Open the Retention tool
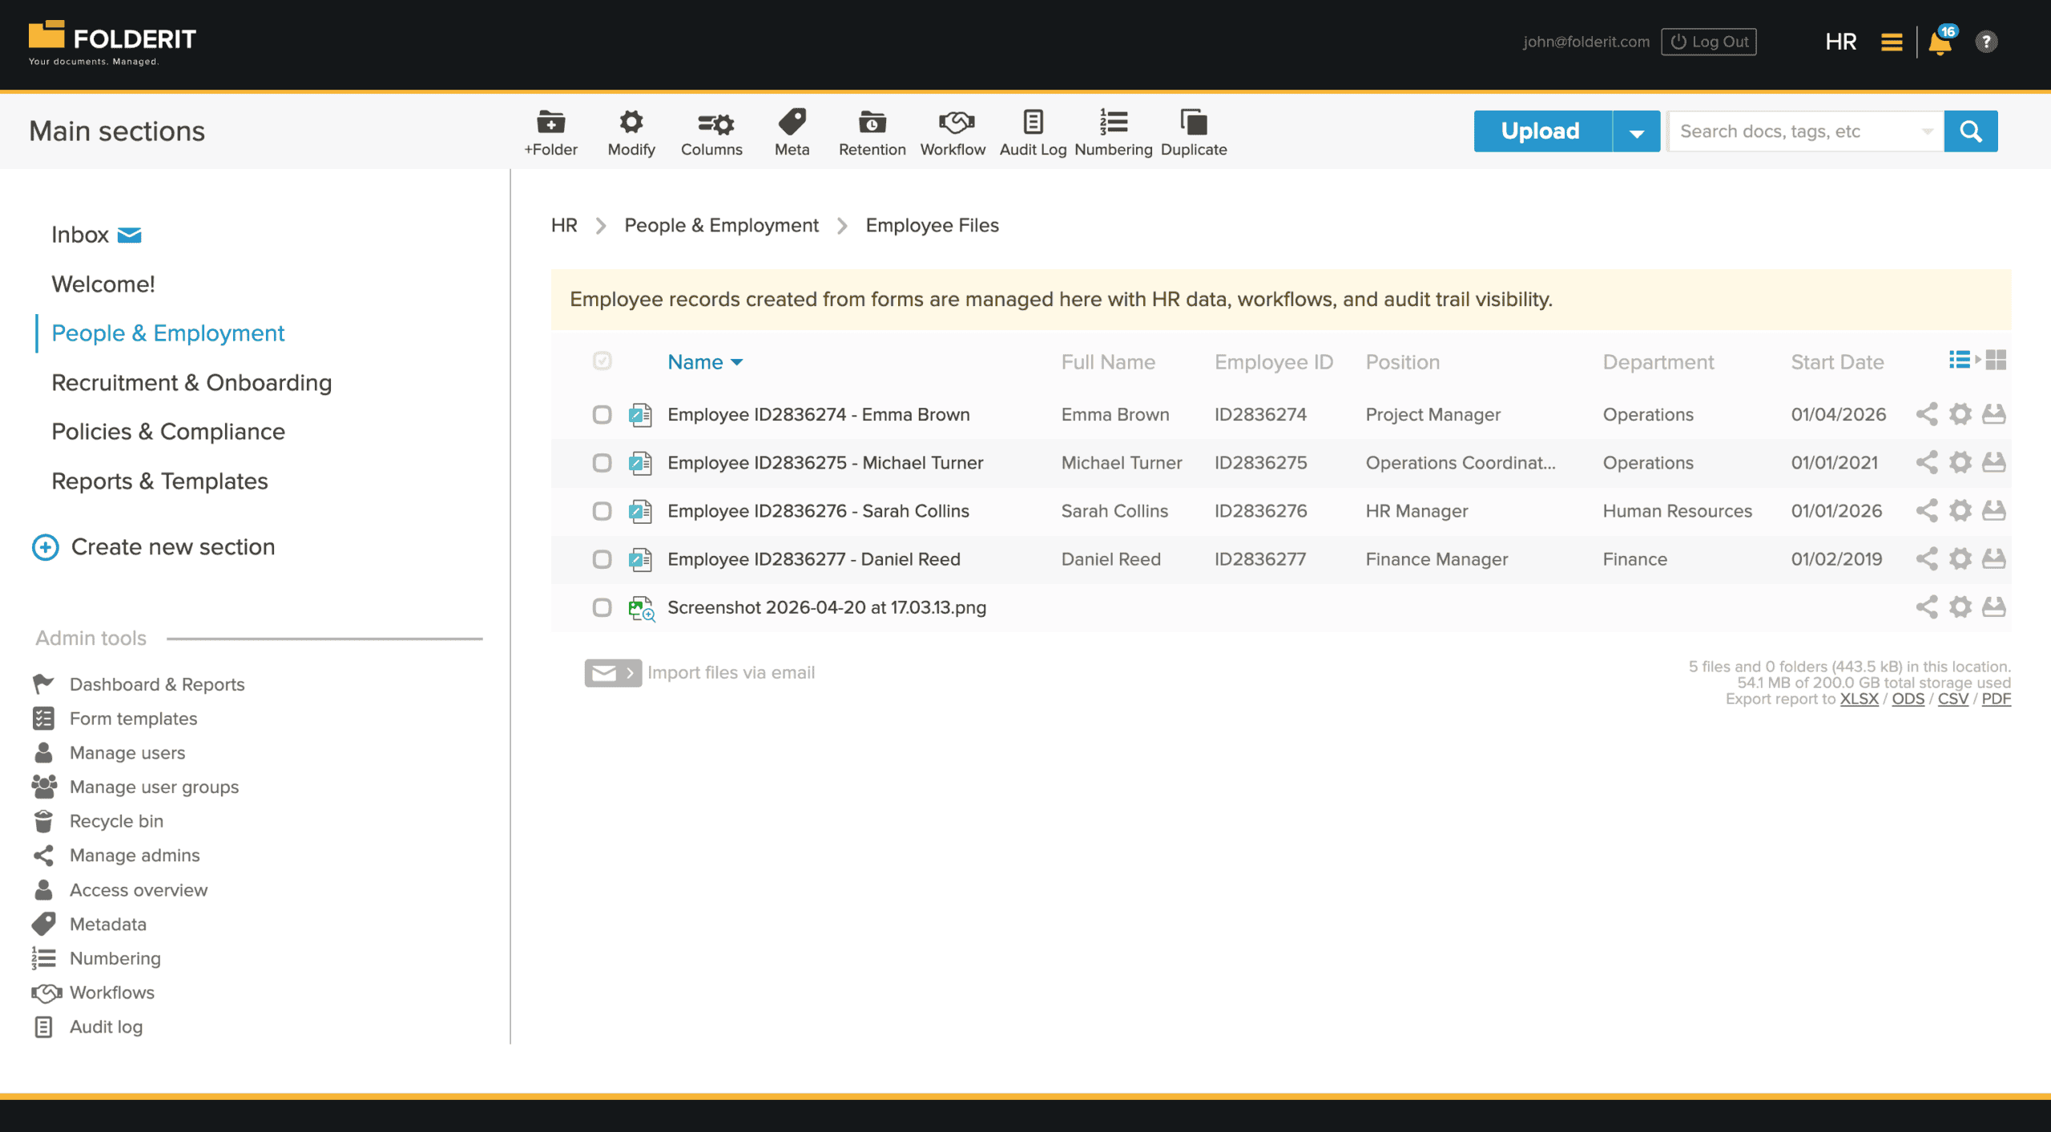The height and width of the screenshot is (1132, 2051). point(872,132)
